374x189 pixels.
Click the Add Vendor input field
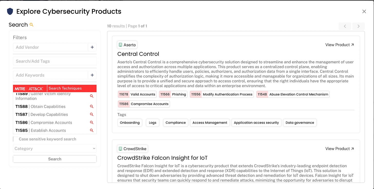tap(50, 47)
